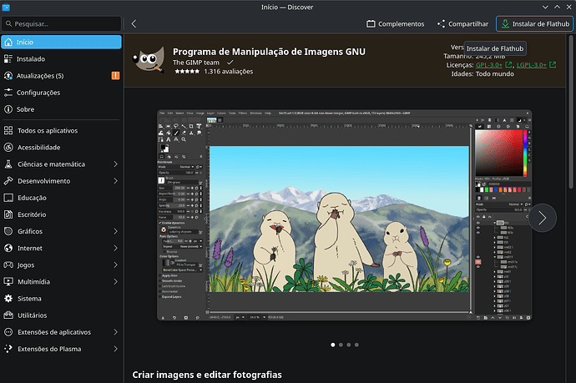This screenshot has width=576, height=383.
Task: Select the Jogos gamepad icon
Action: [9, 265]
